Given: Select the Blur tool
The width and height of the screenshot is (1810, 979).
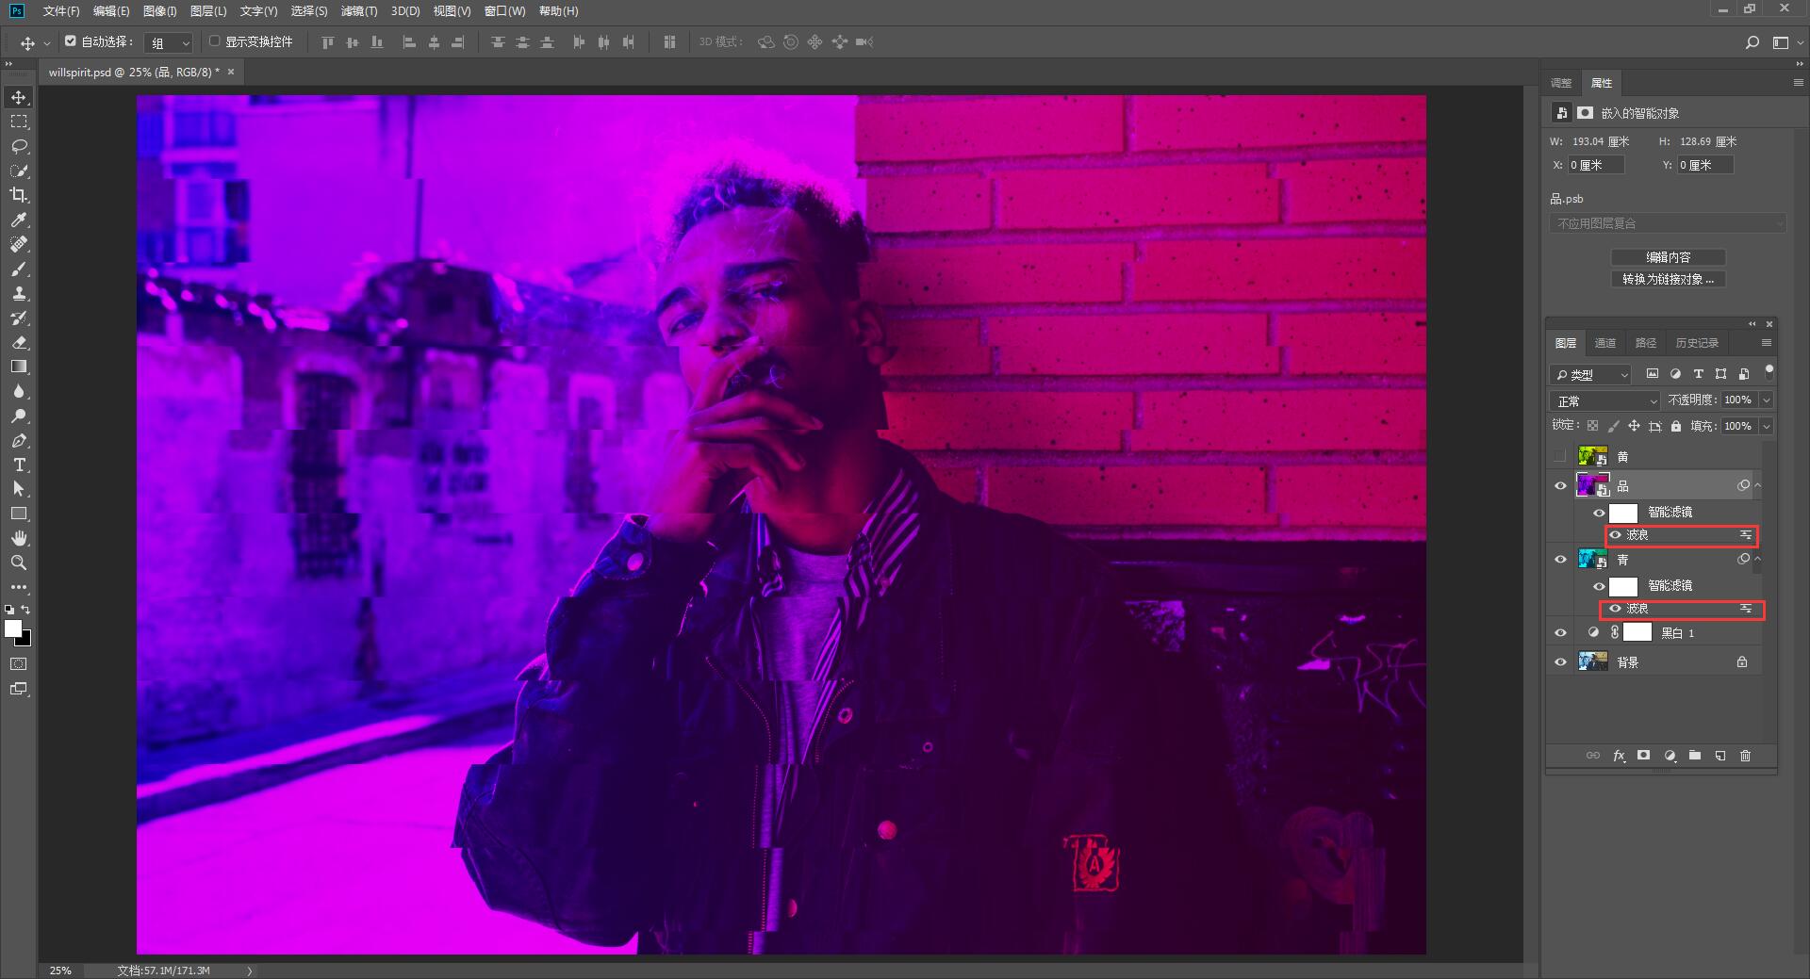Looking at the screenshot, I should pyautogui.click(x=19, y=391).
